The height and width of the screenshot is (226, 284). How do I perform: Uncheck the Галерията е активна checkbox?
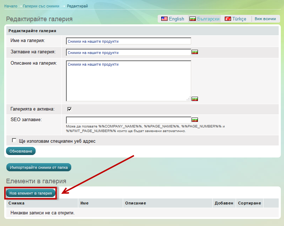pos(70,109)
